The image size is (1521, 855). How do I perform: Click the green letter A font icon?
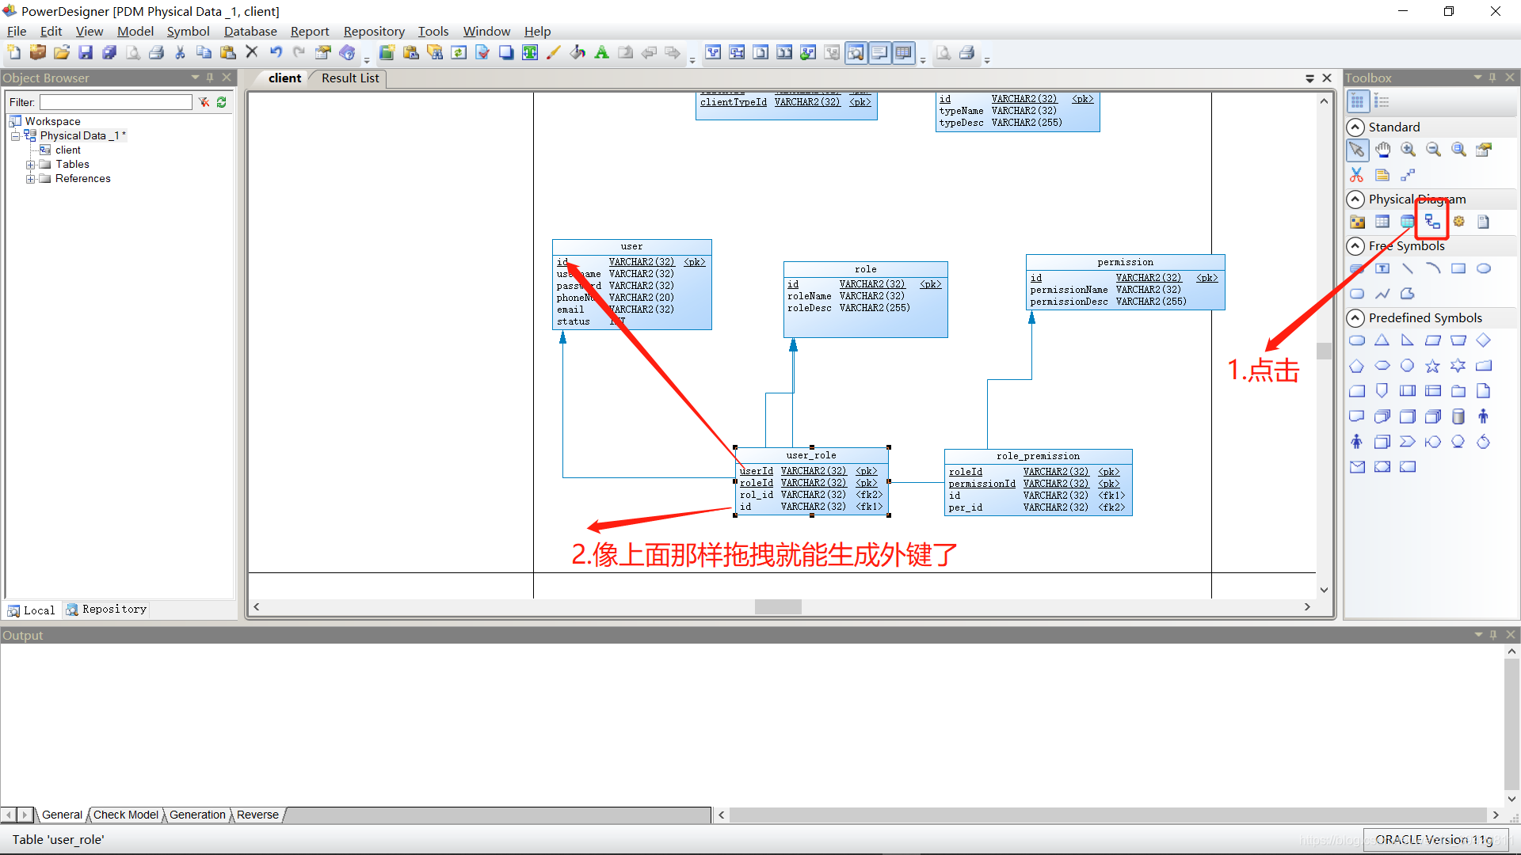(x=602, y=52)
